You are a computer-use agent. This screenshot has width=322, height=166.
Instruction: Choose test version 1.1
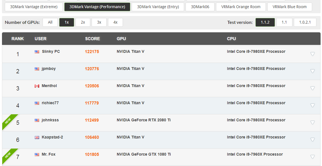(x=284, y=22)
